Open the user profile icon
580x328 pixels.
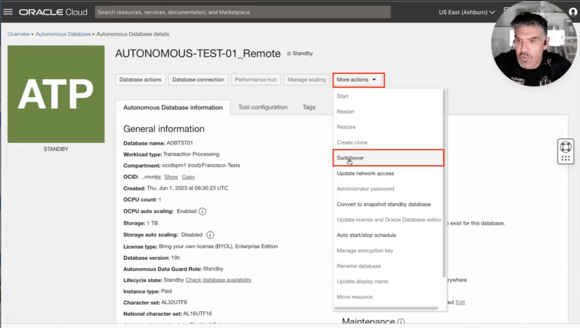pos(573,12)
